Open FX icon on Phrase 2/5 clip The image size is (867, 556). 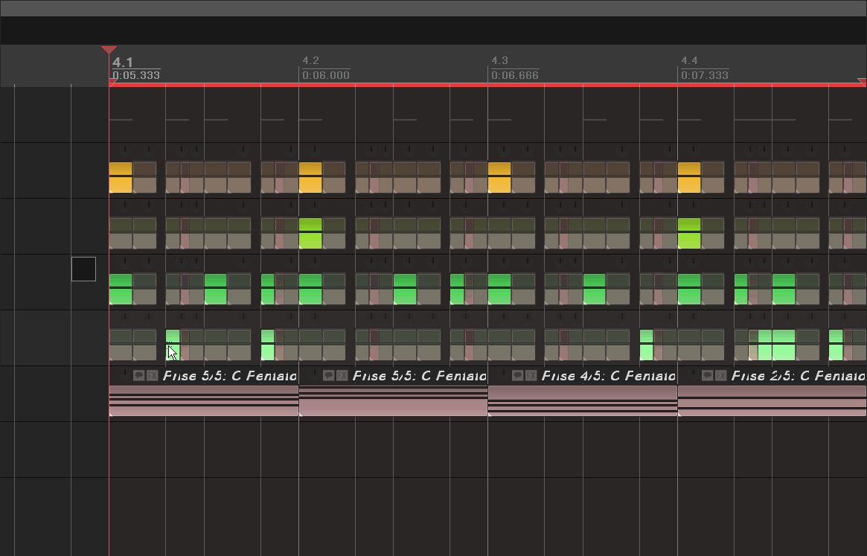(x=720, y=376)
